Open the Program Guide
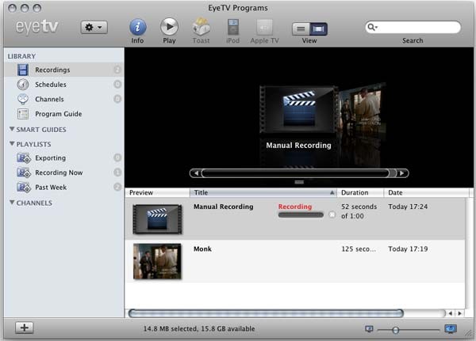476x341 pixels. point(63,114)
